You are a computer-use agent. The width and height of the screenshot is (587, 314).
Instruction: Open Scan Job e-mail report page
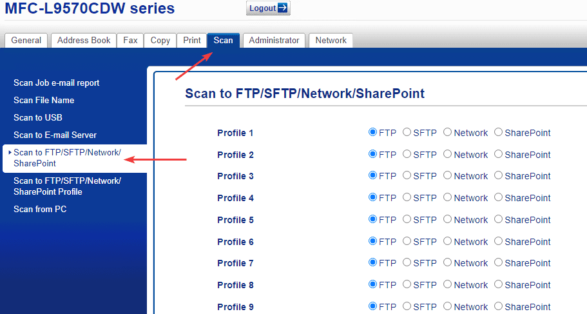57,83
